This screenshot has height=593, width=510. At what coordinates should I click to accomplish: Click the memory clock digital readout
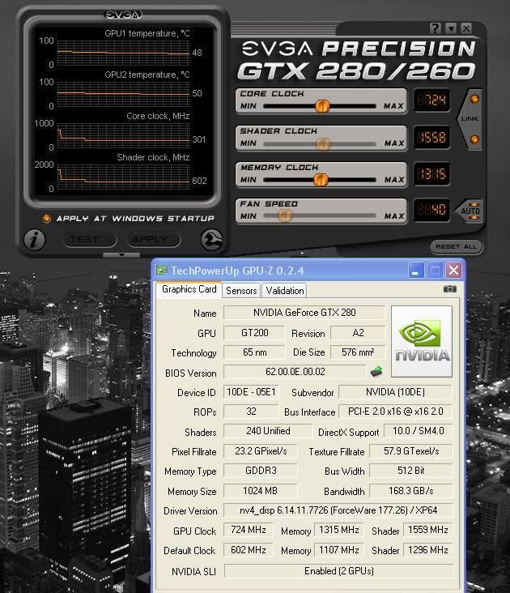(431, 174)
